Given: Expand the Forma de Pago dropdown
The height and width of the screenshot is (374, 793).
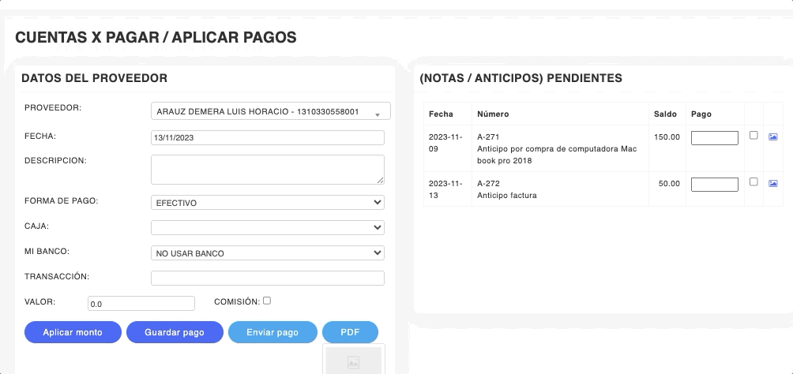Looking at the screenshot, I should pos(267,203).
